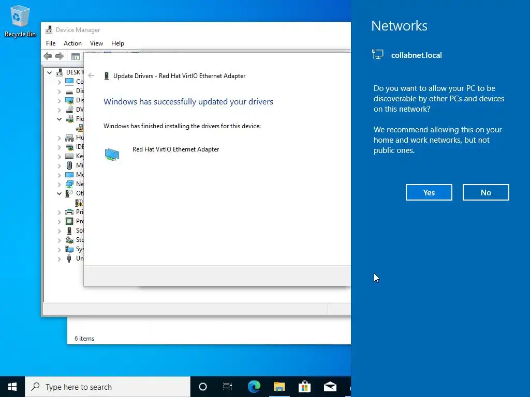This screenshot has width=530, height=397.
Task: Expand the Key (Keyboards) node chevron
Action: coord(59,157)
